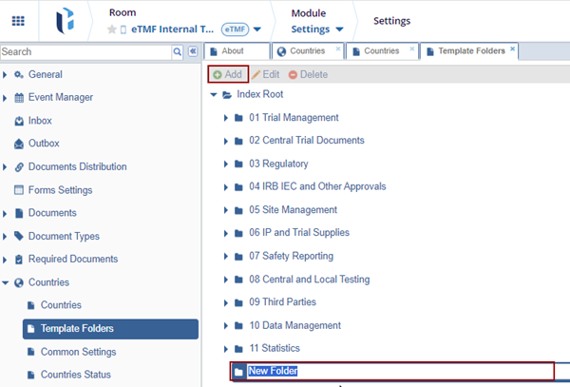The image size is (570, 387).
Task: Star the eTMF Internal room as favorite
Action: point(112,29)
